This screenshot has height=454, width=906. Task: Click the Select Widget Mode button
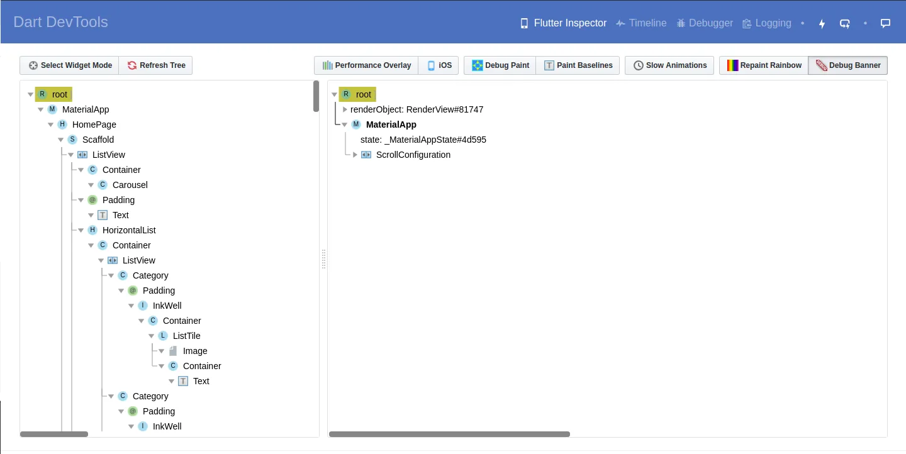point(69,65)
